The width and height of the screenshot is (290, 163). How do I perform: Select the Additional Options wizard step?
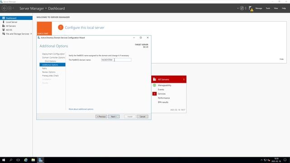click(x=53, y=65)
